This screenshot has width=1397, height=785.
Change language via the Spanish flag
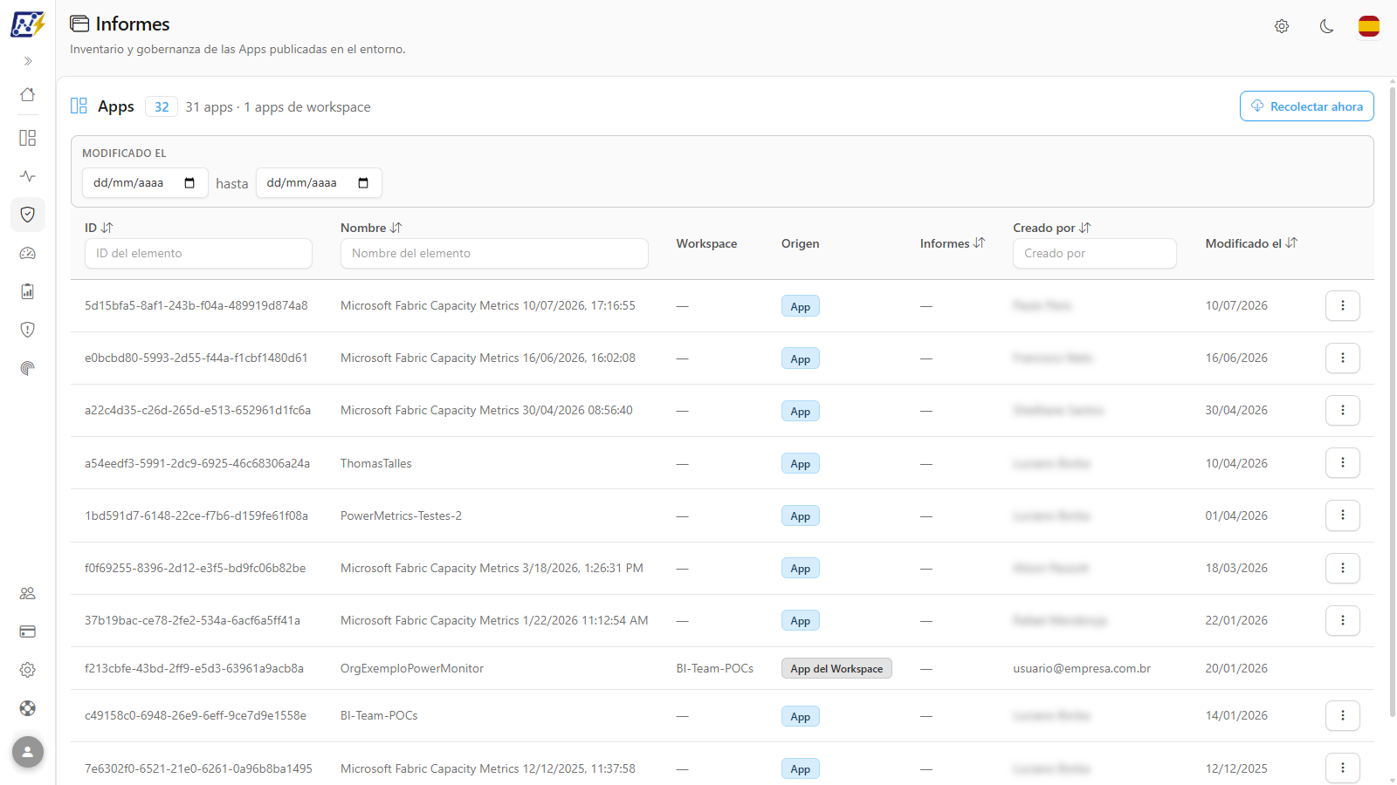pos(1369,26)
